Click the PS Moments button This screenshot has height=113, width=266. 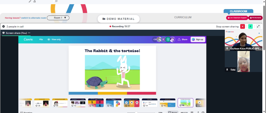click(255, 18)
